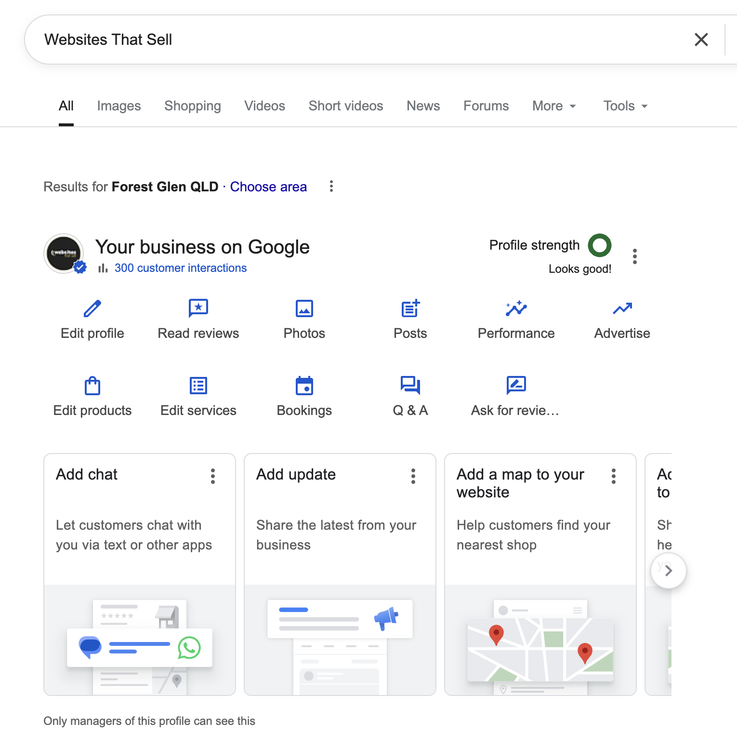Click the Read reviews label
The width and height of the screenshot is (737, 749).
coord(198,334)
